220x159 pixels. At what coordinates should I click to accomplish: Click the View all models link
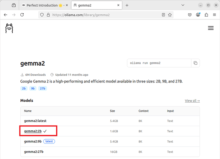[x=192, y=101]
